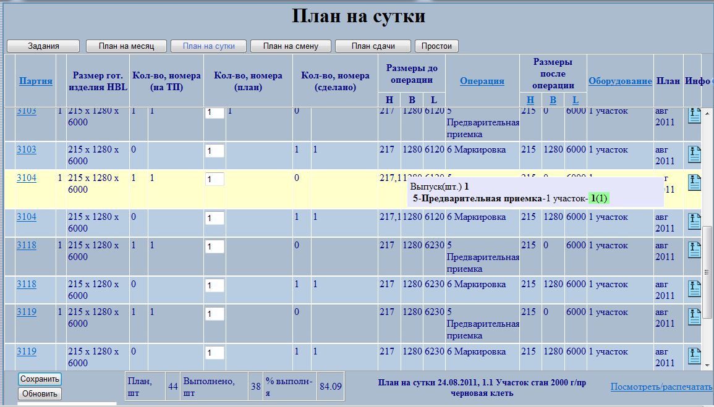Viewport: 714px width, 407px height.
Task: Sort table by the Партия column link
Action: click(x=35, y=81)
